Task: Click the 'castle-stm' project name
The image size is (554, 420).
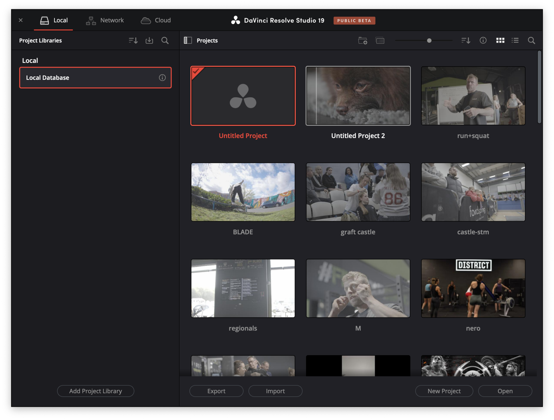Action: tap(473, 232)
